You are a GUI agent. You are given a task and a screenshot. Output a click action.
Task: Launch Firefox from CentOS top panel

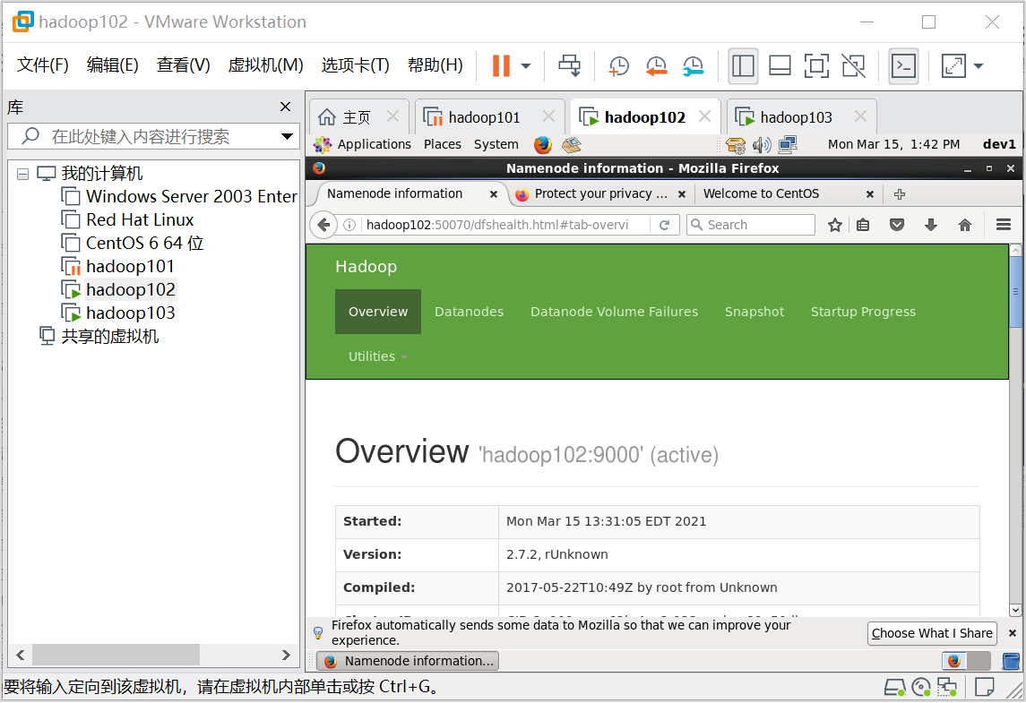pyautogui.click(x=542, y=144)
